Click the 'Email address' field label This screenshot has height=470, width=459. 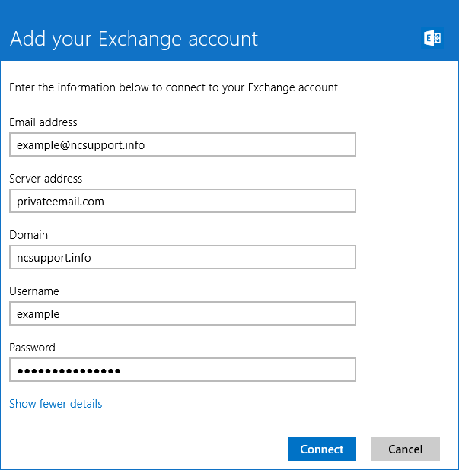coord(43,122)
